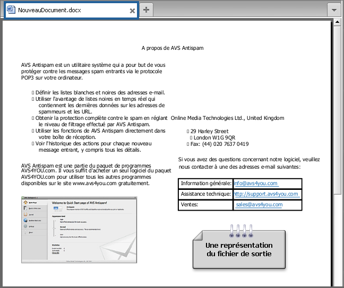Click 'Information générale:' table cell
Screen dimensions: 344x288
tap(205, 184)
